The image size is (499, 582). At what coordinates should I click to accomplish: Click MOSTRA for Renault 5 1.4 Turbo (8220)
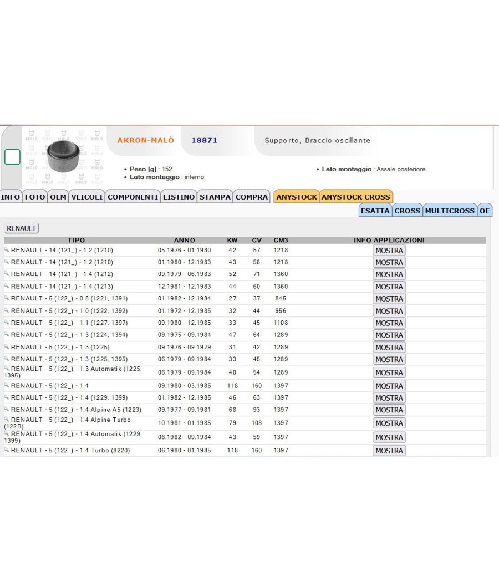click(389, 450)
